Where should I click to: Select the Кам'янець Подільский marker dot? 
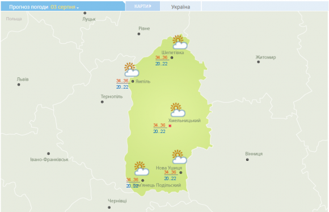(143, 180)
